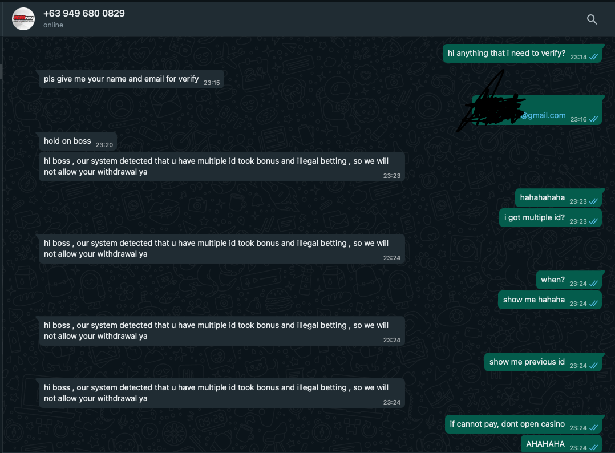Select the 'hold on boss' message bubble

(x=78, y=141)
